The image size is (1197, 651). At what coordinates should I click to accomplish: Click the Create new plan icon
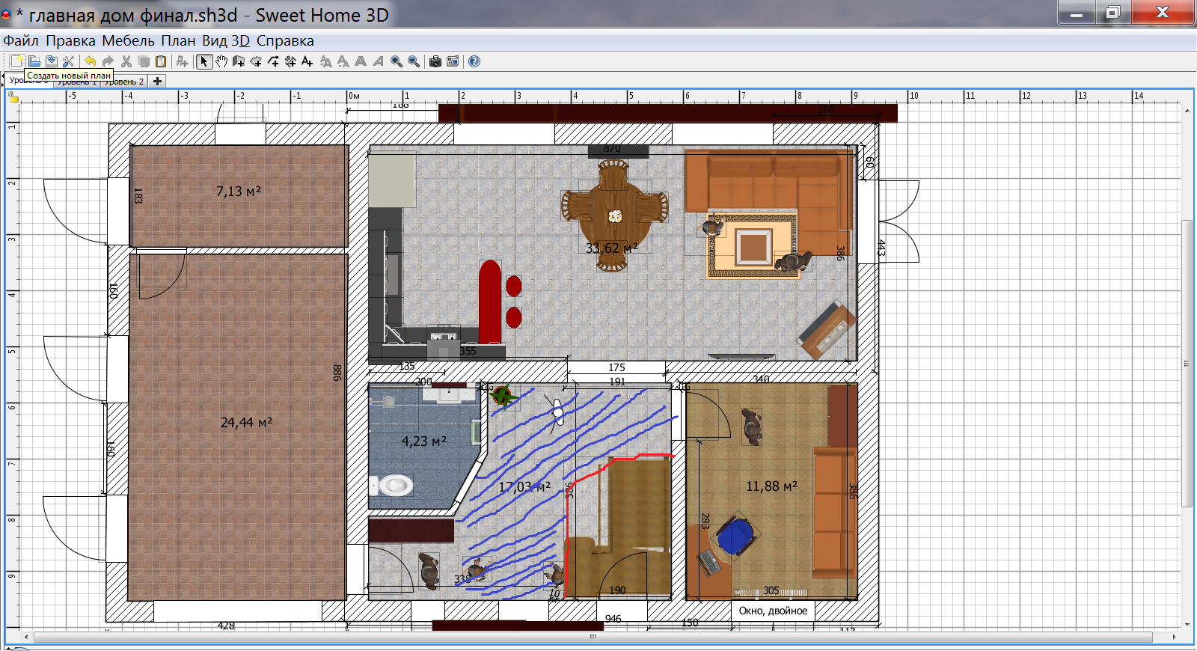[x=16, y=61]
